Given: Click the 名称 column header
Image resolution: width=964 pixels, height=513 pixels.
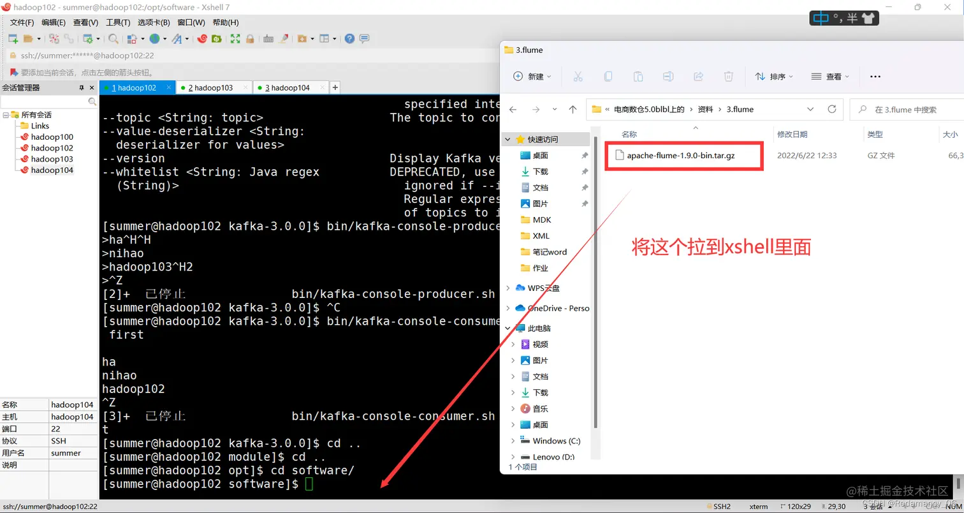Looking at the screenshot, I should point(629,135).
